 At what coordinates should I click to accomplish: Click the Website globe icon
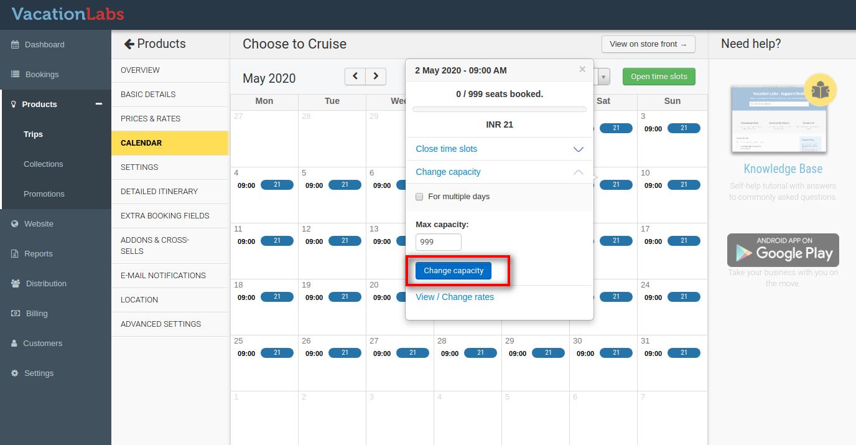(15, 224)
